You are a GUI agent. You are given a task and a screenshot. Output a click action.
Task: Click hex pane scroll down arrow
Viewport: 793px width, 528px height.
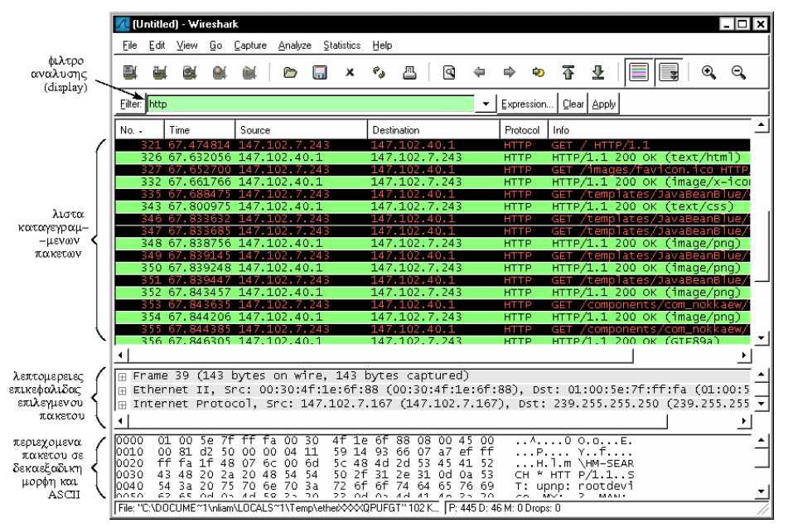762,491
